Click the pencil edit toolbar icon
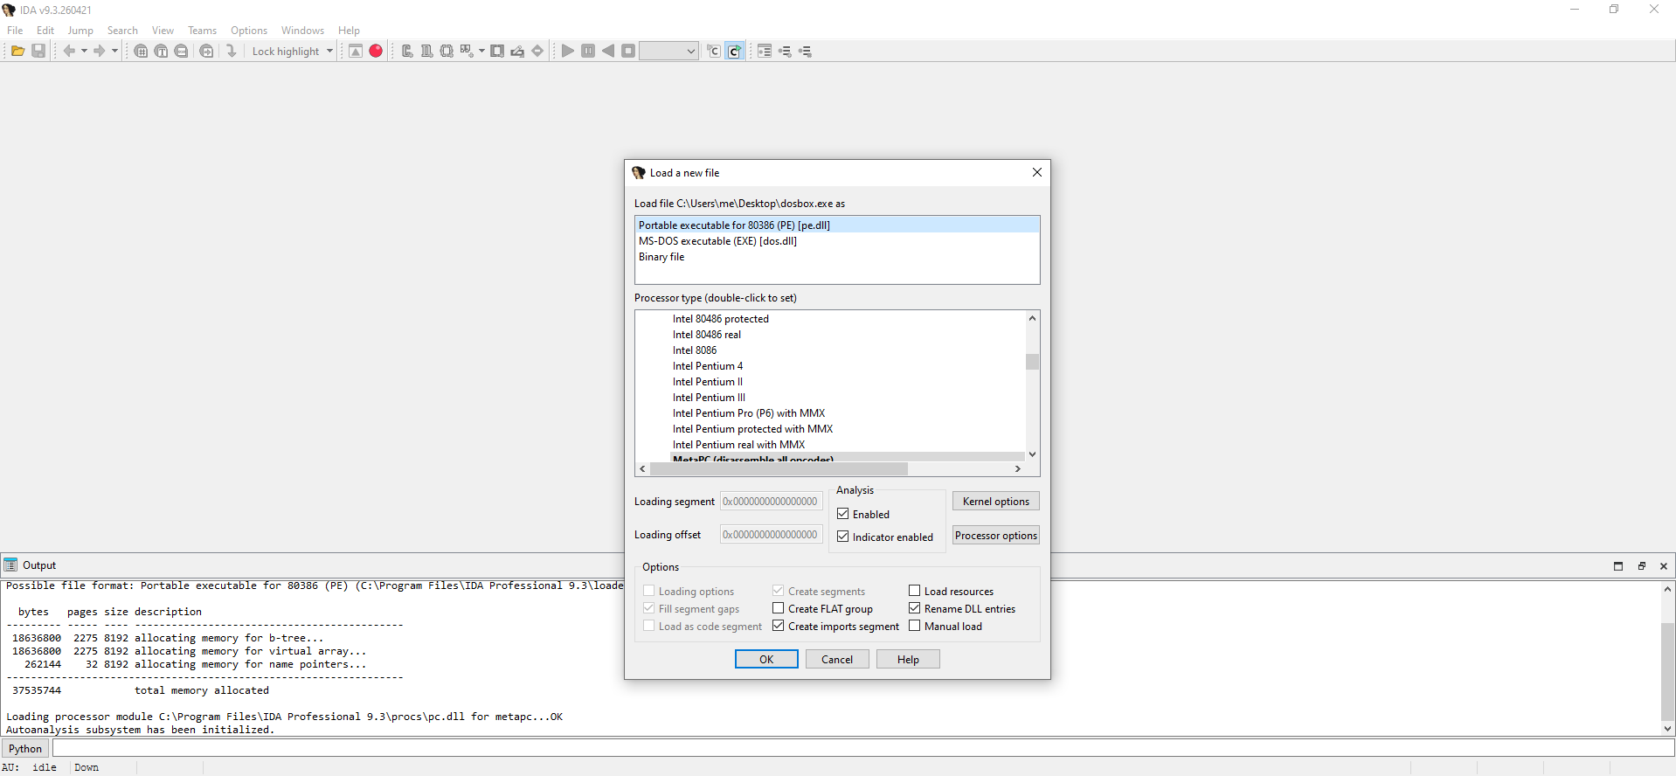The width and height of the screenshot is (1676, 776). coord(517,51)
